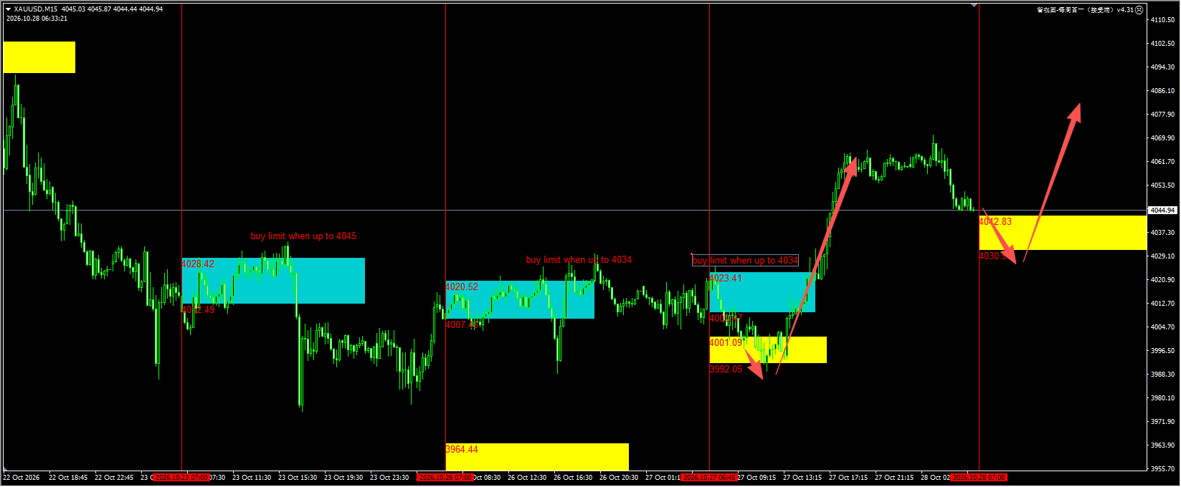Image resolution: width=1181 pixels, height=487 pixels.
Task: Click the 3955.70 price scale value
Action: point(1162,469)
